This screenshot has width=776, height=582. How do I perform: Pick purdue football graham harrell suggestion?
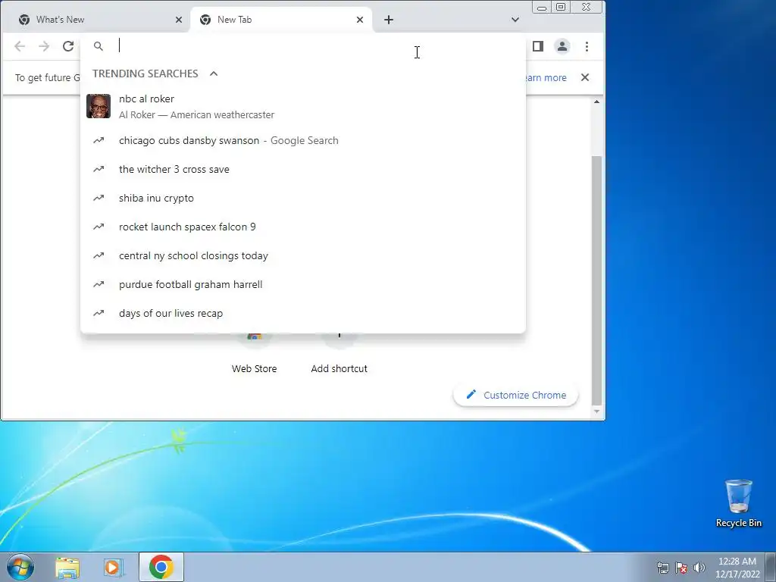[x=303, y=285]
